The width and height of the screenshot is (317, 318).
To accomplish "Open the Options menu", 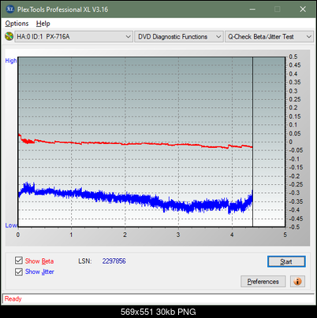I will point(17,24).
